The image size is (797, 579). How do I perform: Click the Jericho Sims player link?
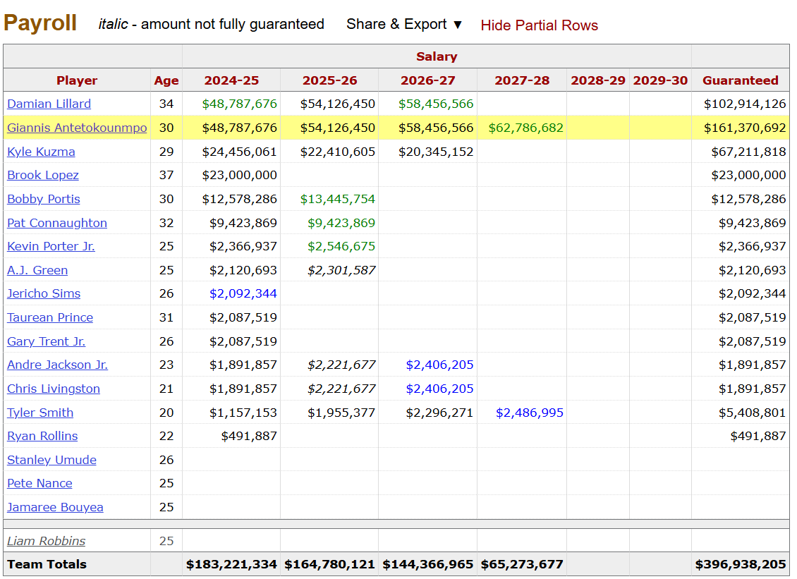click(x=44, y=293)
